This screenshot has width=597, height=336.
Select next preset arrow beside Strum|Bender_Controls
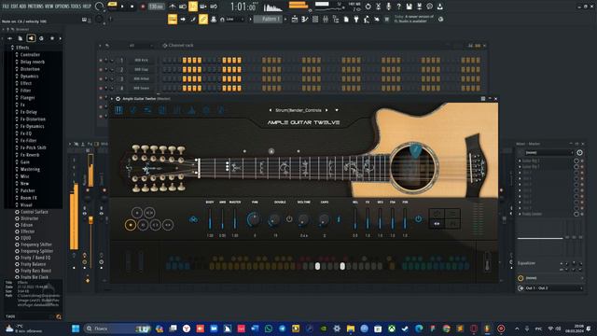[326, 110]
